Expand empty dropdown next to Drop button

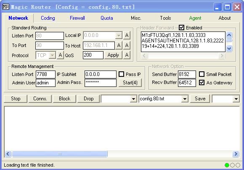(x=133, y=99)
